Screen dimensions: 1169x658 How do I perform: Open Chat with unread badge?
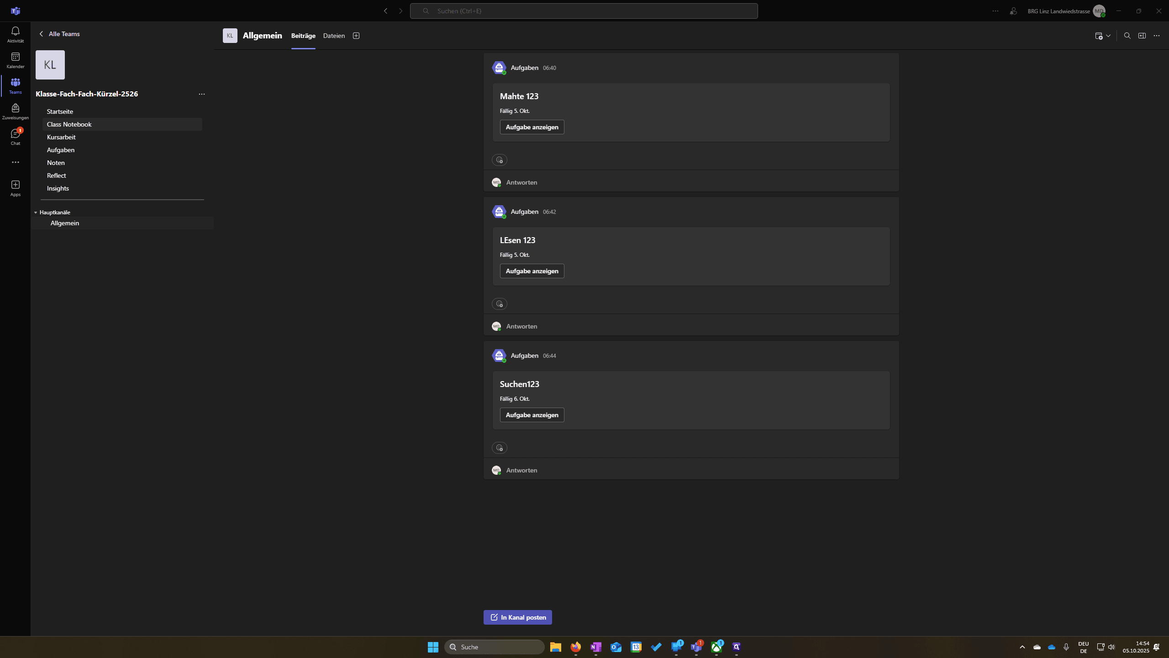[15, 137]
